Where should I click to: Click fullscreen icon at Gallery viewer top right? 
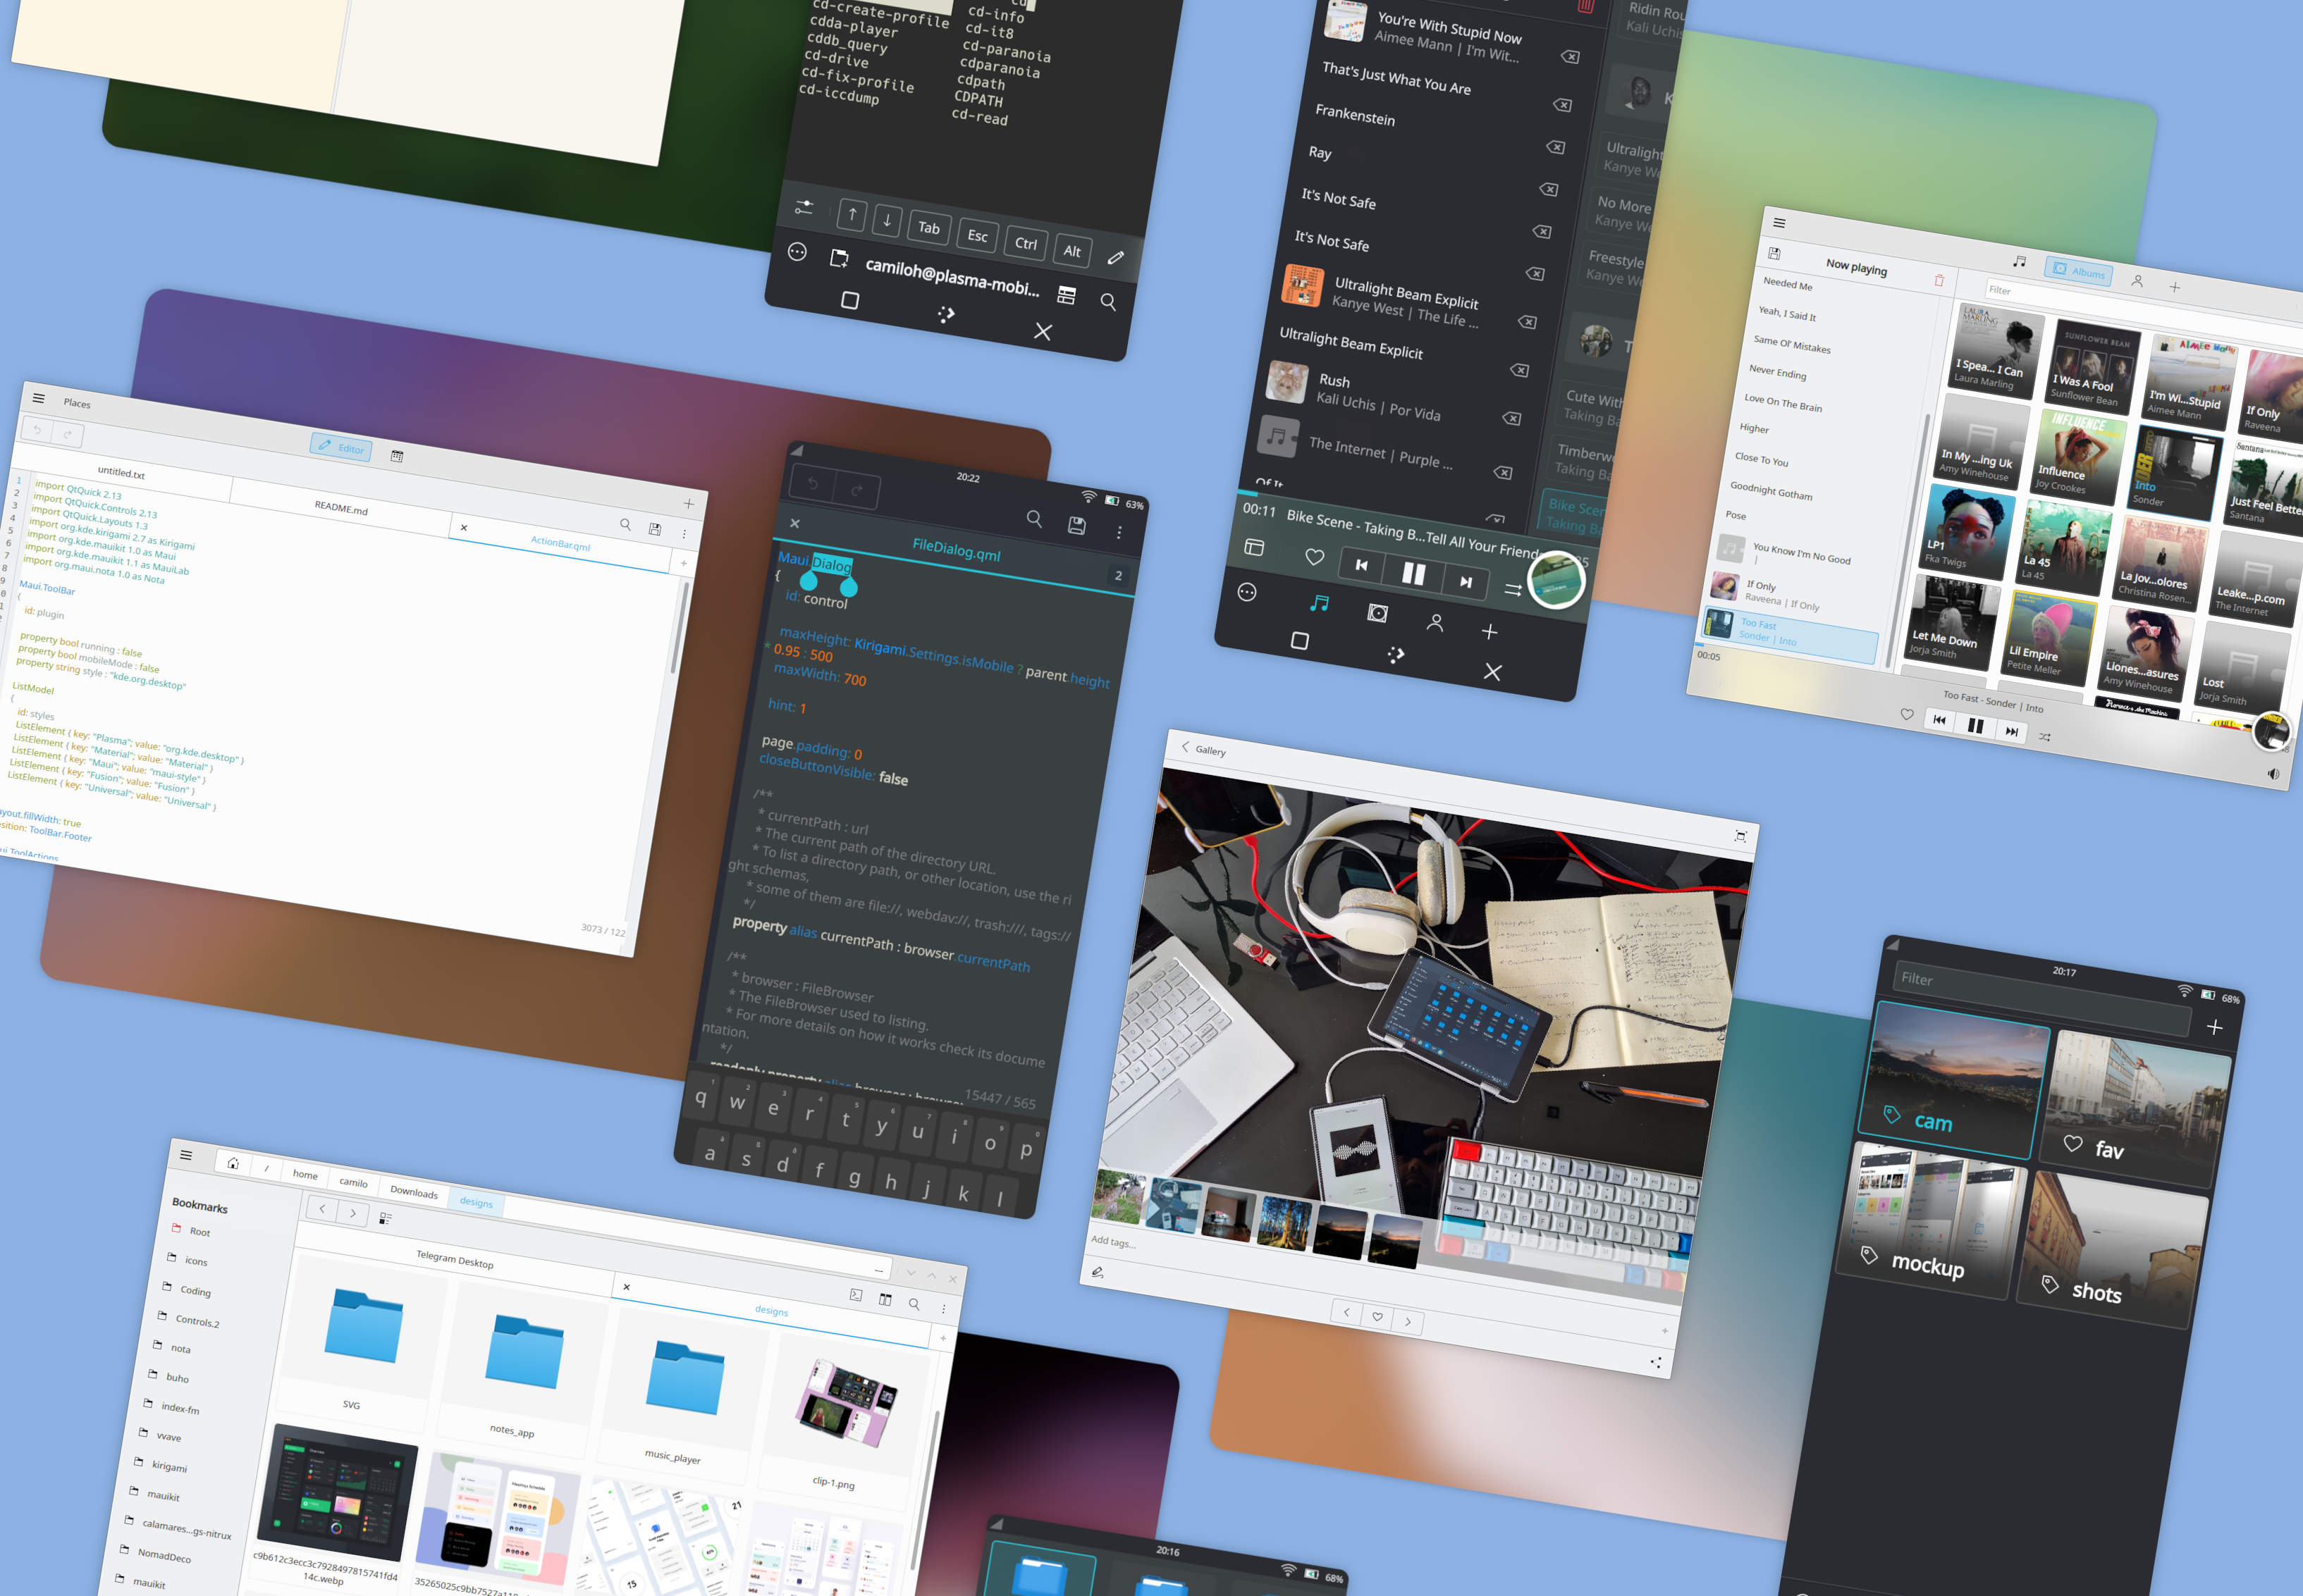(1740, 836)
